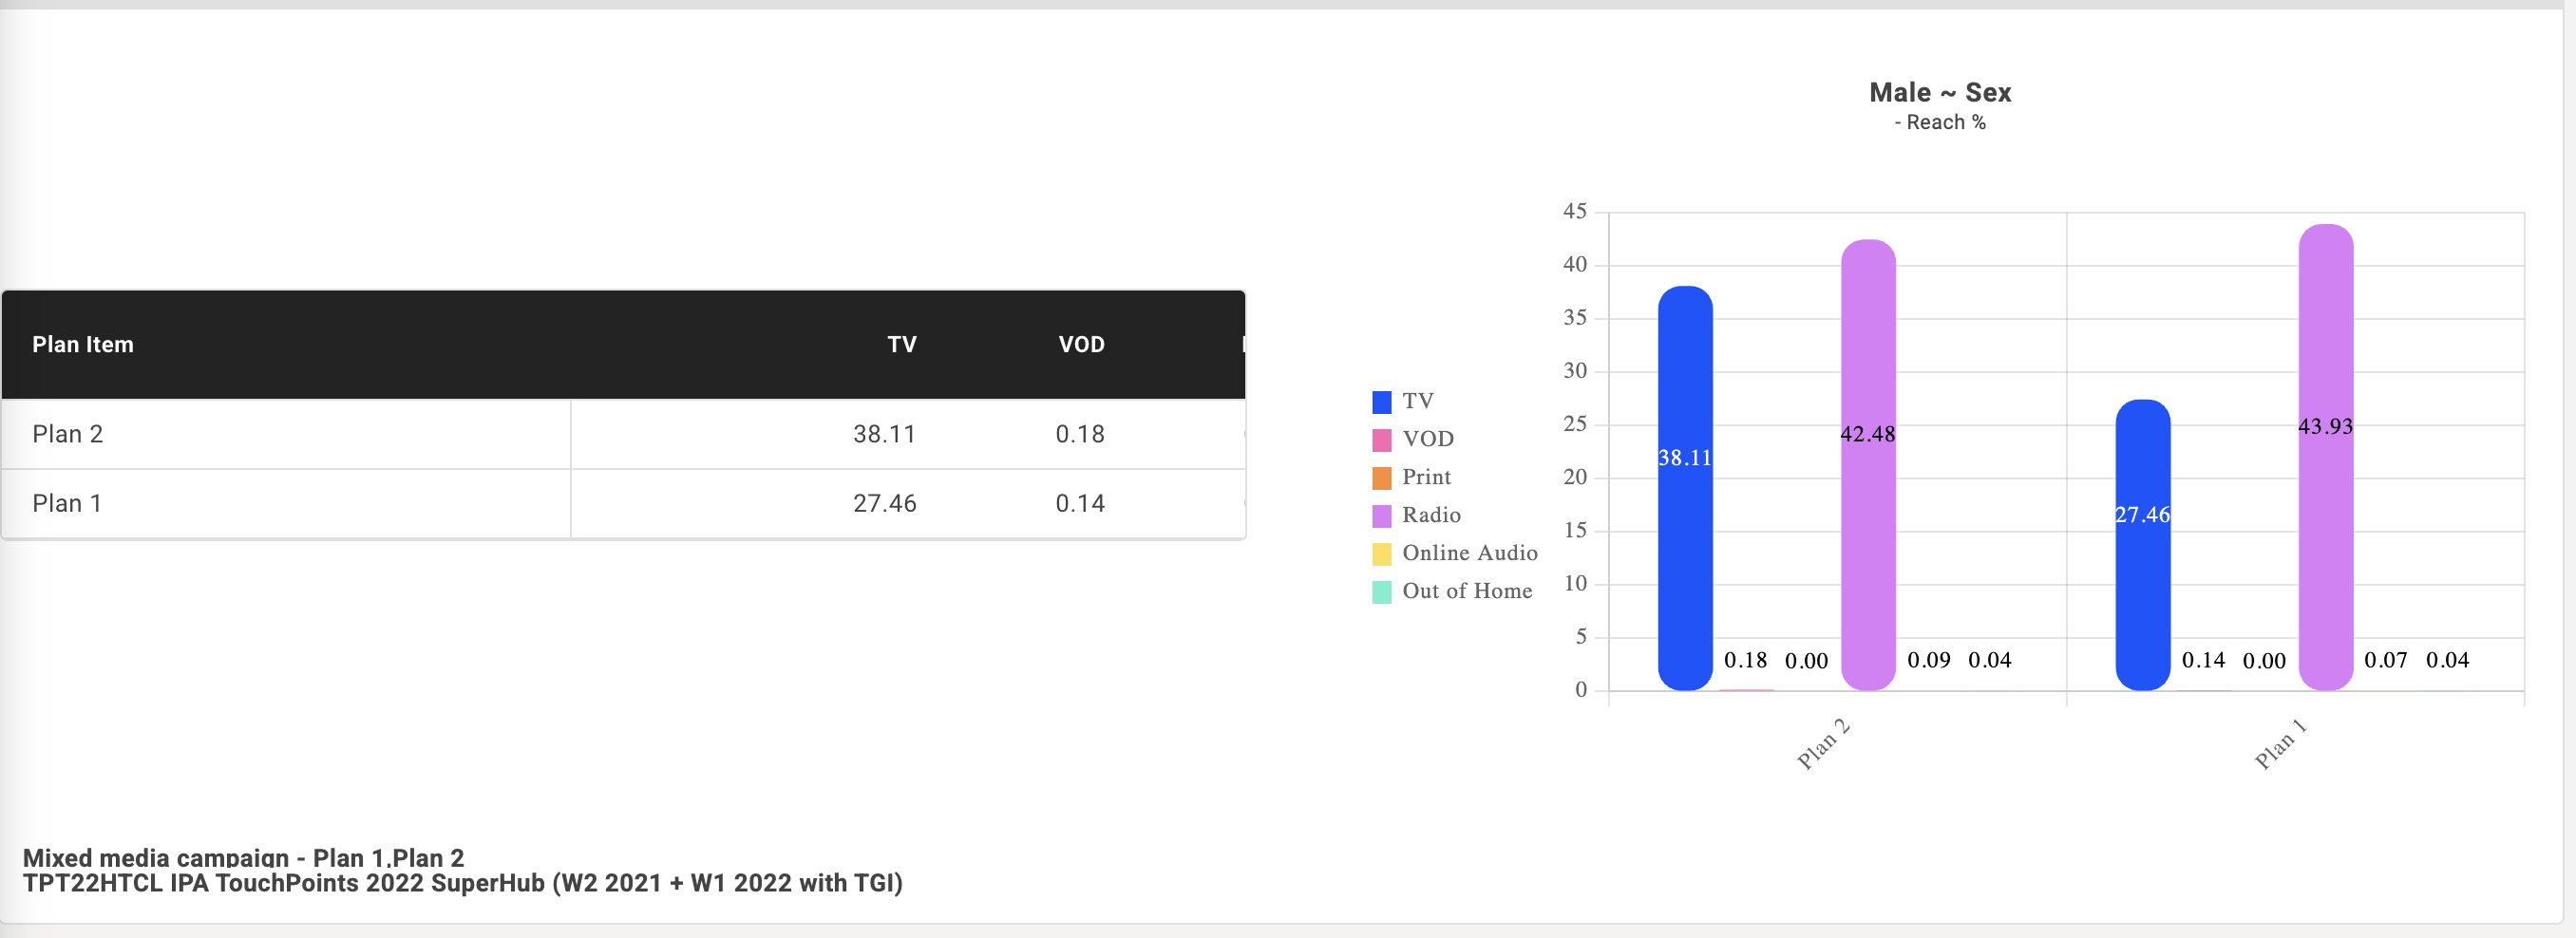Image resolution: width=2576 pixels, height=938 pixels.
Task: Toggle the Out of Home legend label
Action: [x=1467, y=591]
